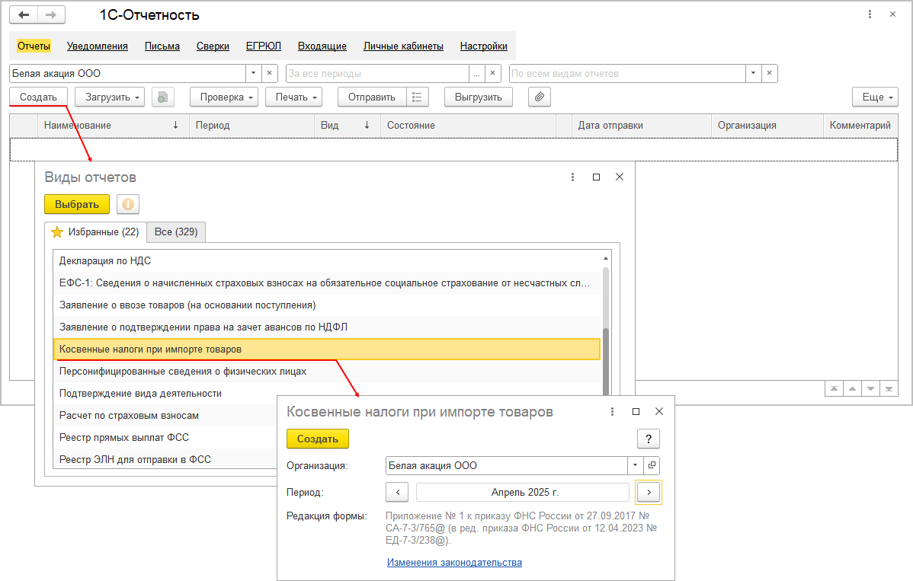Sort the Наименование column with its arrow
The width and height of the screenshot is (913, 581).
(x=176, y=125)
